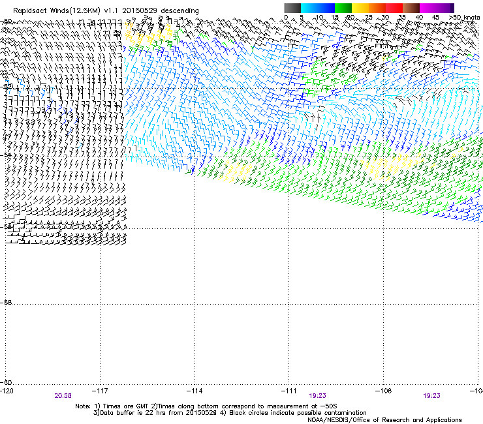Click the red 30-35 knots legend segment

point(394,8)
